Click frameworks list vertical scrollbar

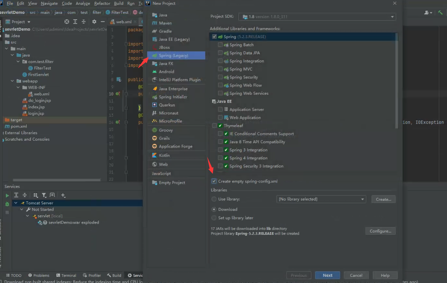[397, 81]
